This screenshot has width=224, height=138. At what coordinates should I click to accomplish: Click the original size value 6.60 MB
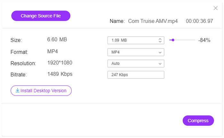tap(57, 40)
